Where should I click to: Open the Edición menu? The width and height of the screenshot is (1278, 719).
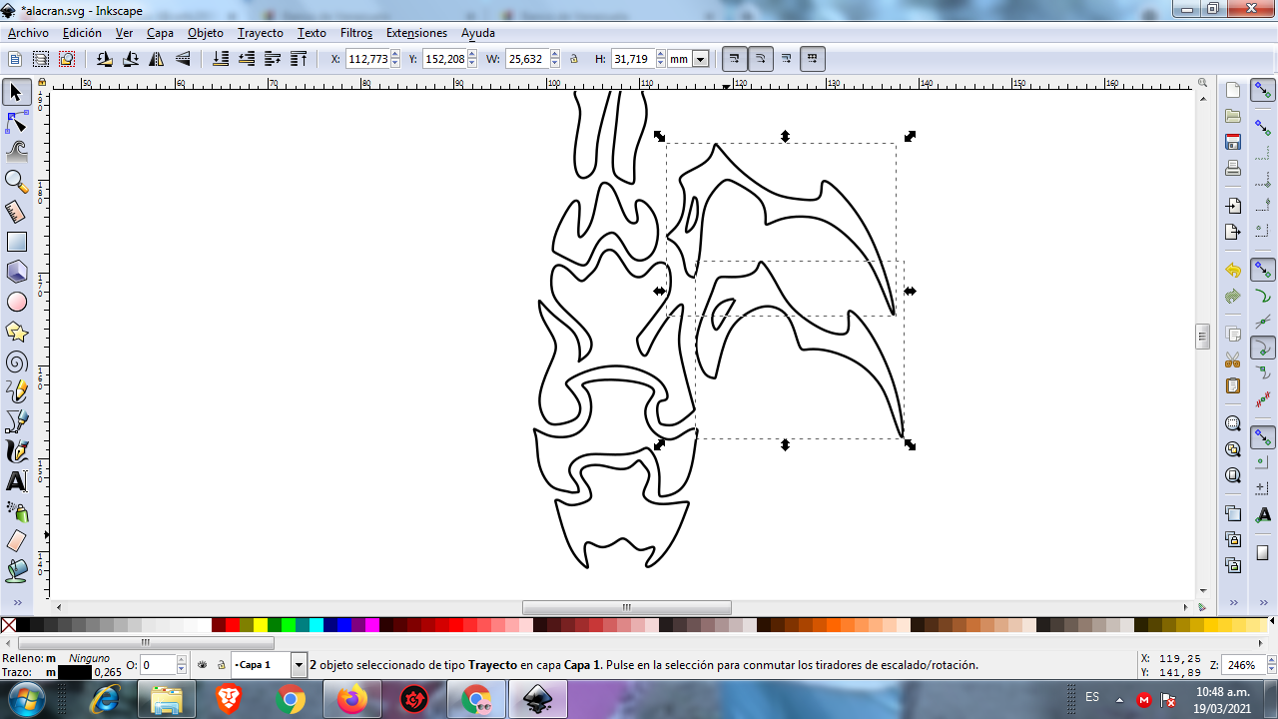point(82,33)
